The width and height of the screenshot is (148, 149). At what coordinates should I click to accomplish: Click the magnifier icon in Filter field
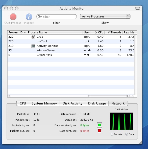(39, 17)
